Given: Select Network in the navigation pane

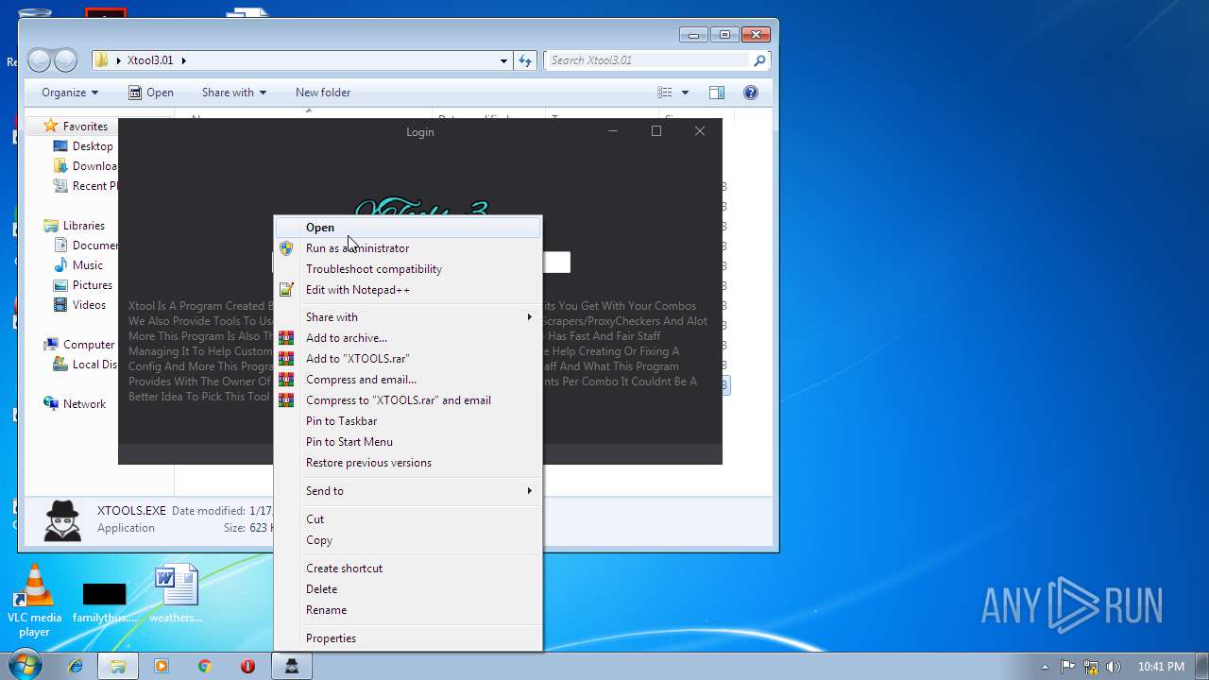Looking at the screenshot, I should click(x=84, y=404).
